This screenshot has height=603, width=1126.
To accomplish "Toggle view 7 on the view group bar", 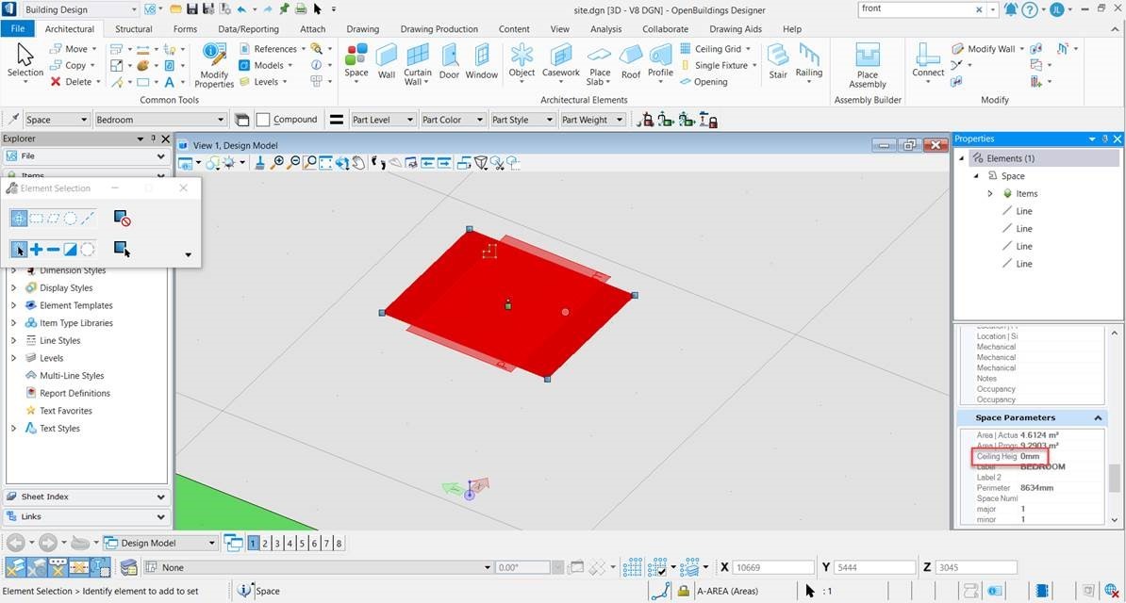I will [326, 544].
